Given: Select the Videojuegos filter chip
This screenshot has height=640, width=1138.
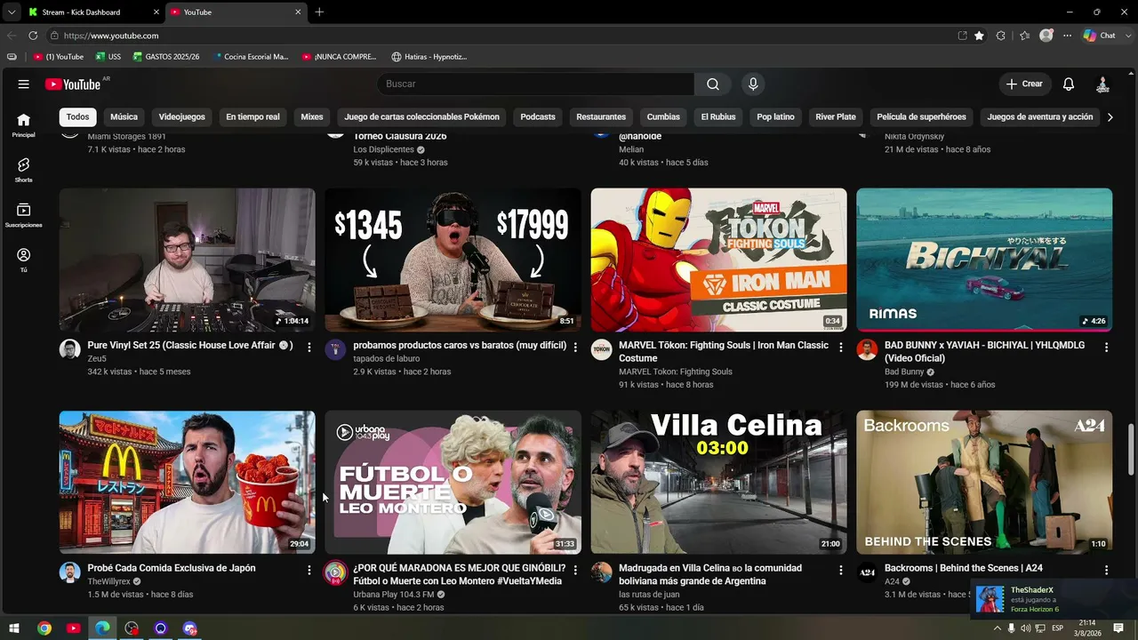Looking at the screenshot, I should 181,117.
